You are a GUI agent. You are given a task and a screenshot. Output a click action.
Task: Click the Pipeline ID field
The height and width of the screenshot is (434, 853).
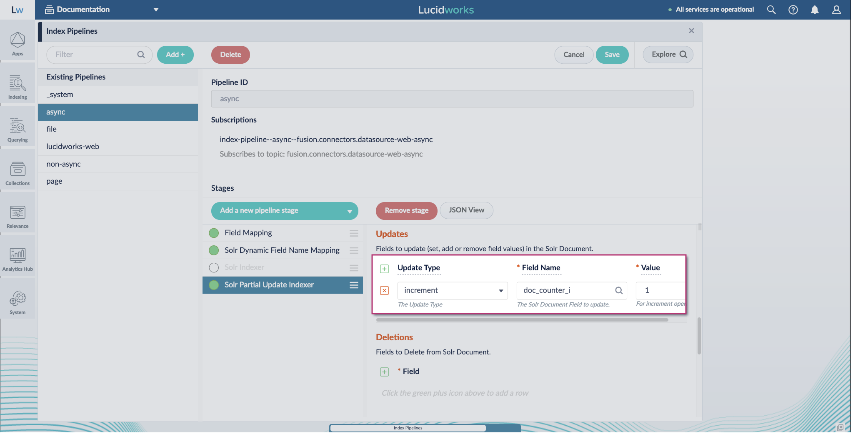point(452,99)
